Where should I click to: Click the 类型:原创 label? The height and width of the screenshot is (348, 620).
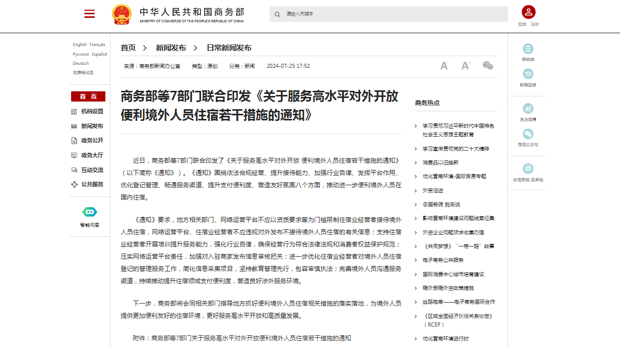coord(205,66)
